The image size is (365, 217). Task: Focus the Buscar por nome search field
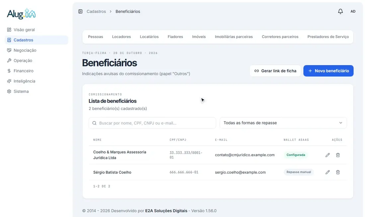point(152,123)
